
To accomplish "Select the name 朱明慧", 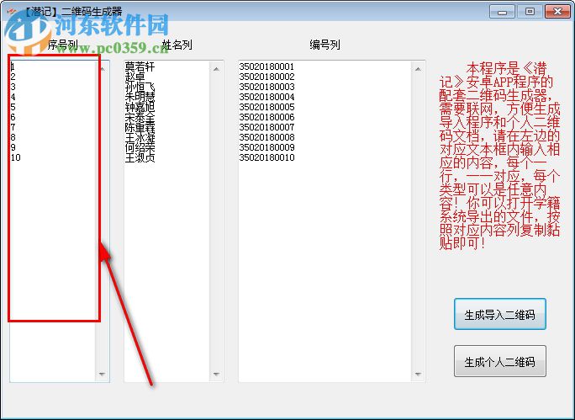I will click(140, 97).
